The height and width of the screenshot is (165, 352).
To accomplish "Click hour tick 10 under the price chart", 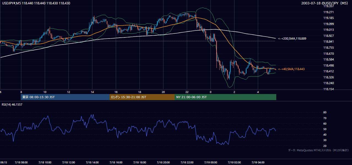I will pyautogui.click(x=45, y=92).
